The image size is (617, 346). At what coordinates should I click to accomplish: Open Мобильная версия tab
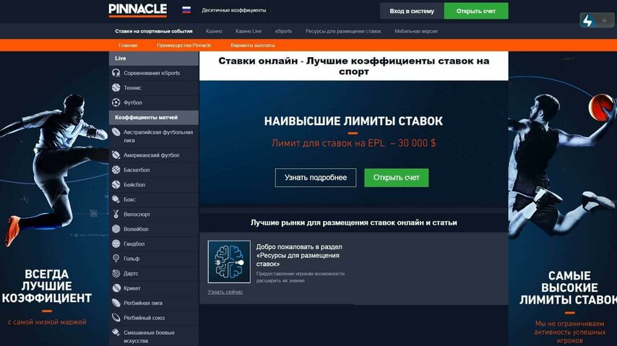coord(416,31)
